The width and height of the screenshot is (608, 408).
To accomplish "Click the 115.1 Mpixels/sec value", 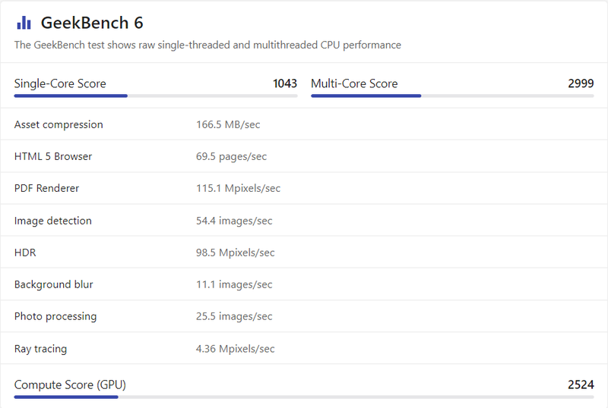I will pos(238,189).
